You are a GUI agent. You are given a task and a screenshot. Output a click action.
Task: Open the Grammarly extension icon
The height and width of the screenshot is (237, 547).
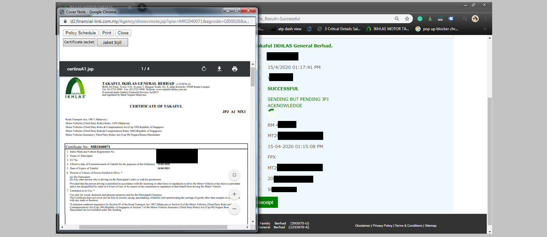(420, 19)
